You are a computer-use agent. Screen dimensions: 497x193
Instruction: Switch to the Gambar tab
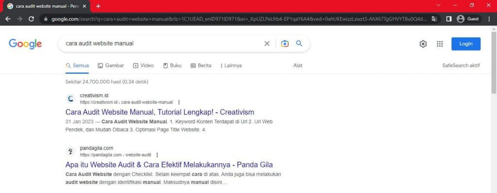tap(111, 66)
